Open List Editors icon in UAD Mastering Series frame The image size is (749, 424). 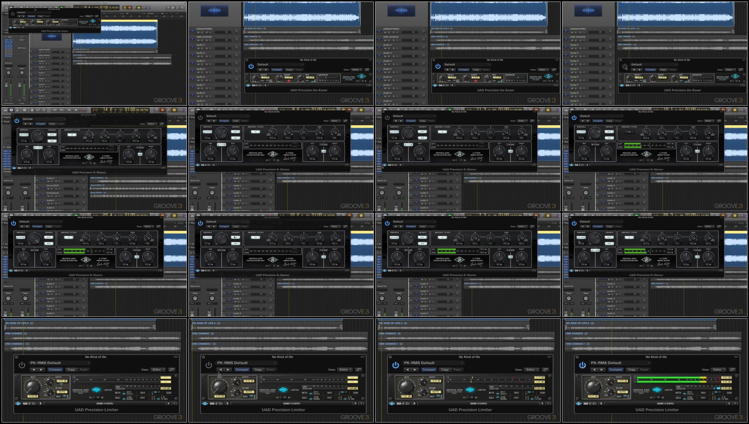(168, 7)
